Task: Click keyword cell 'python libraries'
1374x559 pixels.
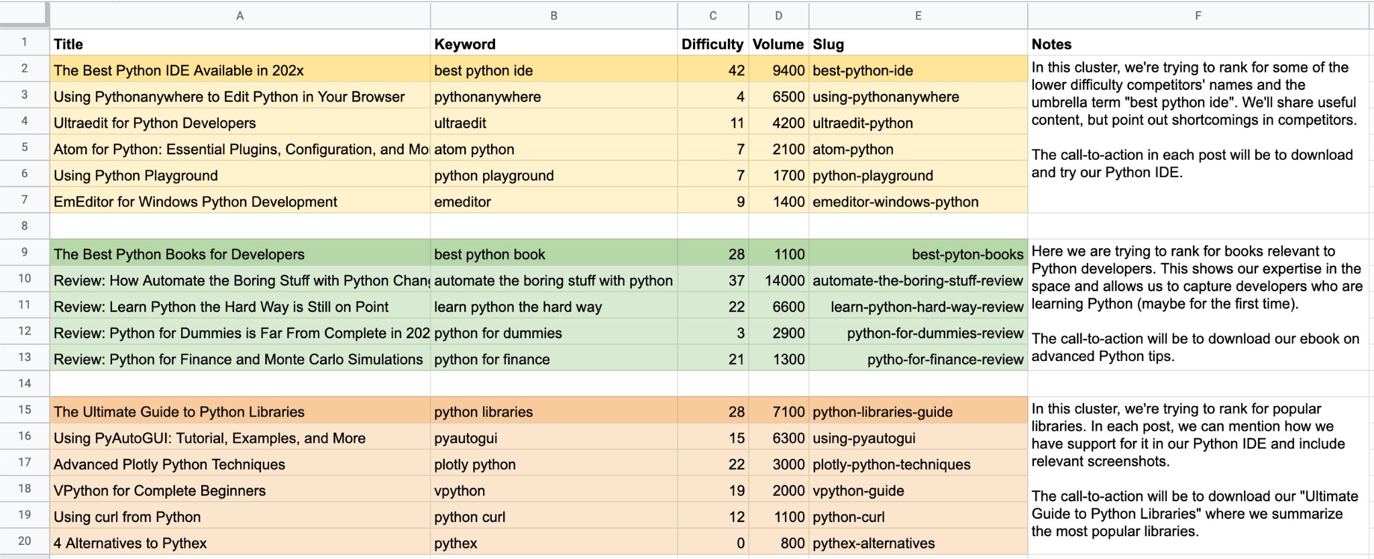Action: [x=553, y=410]
